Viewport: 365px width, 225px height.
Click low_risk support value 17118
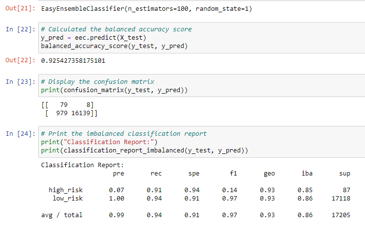[341, 199]
